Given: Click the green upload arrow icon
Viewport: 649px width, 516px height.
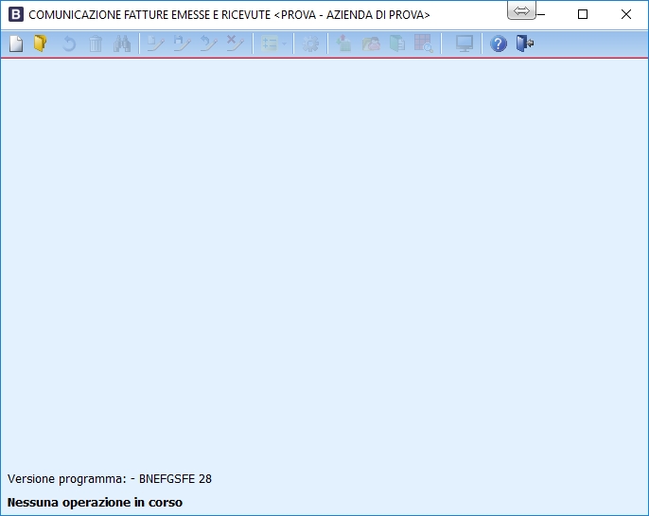Looking at the screenshot, I should pos(343,43).
